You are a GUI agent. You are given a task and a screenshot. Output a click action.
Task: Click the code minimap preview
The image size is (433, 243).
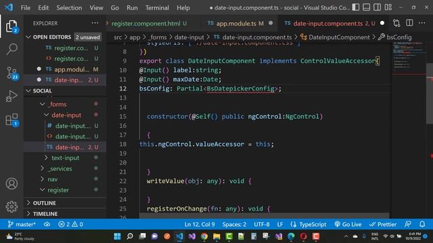(409, 58)
